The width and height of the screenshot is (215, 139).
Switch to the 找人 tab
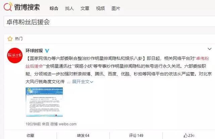click(x=70, y=8)
